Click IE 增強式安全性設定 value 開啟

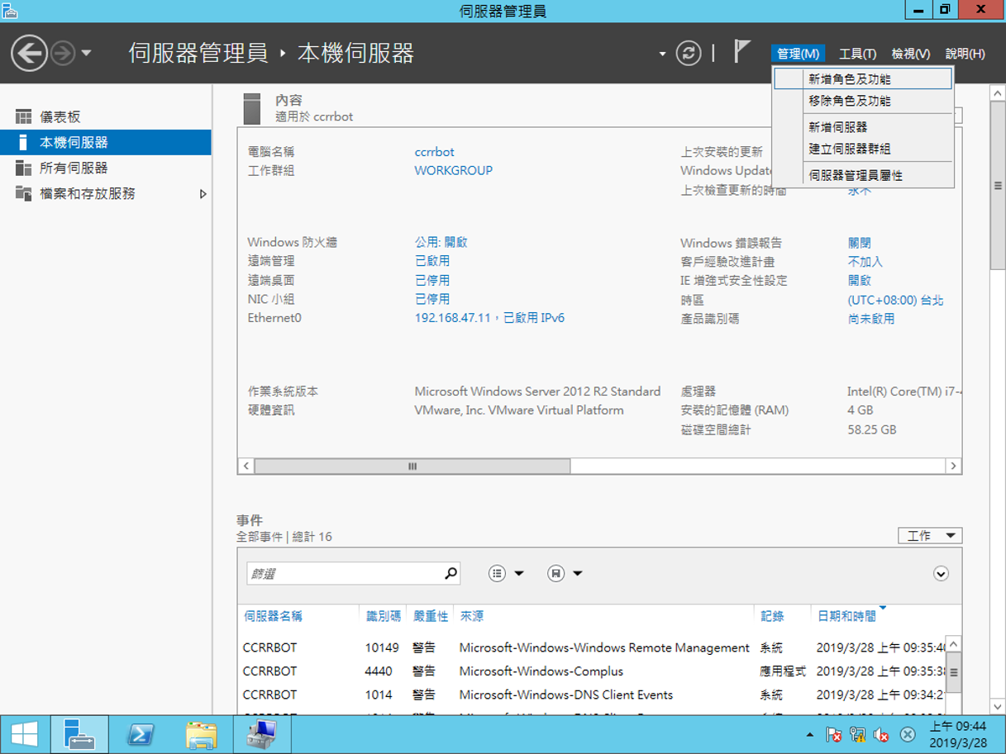(x=859, y=281)
